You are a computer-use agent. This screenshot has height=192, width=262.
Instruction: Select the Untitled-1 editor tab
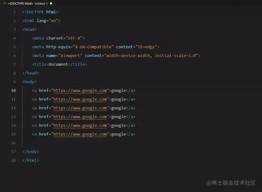28,3
